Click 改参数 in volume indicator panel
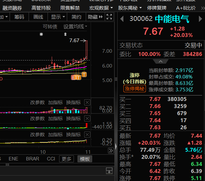 (37, 103)
